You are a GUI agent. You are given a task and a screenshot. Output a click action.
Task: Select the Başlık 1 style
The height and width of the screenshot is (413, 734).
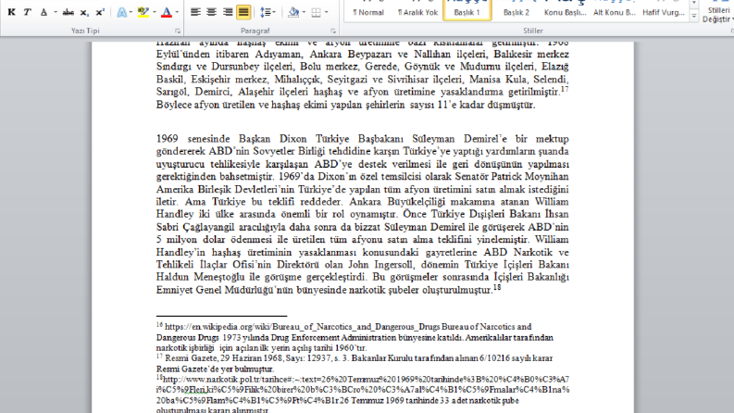click(467, 9)
